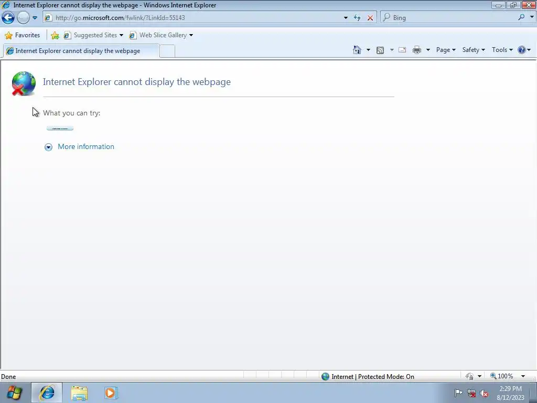Click the page icon in address bar
The image size is (537, 403).
[x=48, y=18]
